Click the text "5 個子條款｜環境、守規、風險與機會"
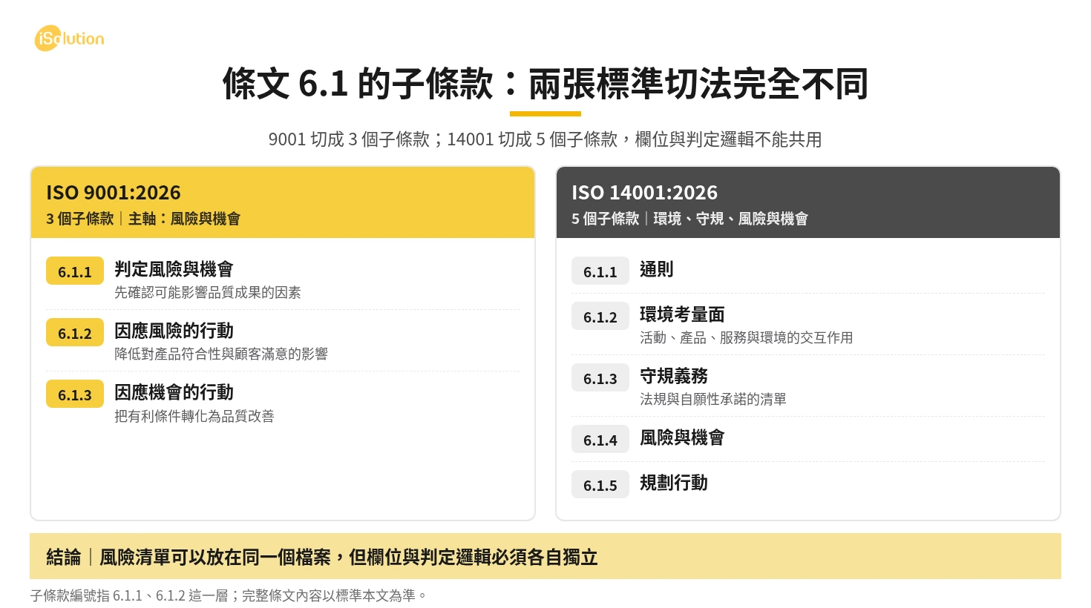 click(x=689, y=219)
